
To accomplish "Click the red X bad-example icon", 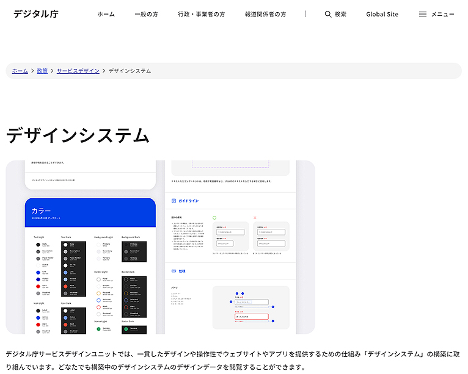I will (x=255, y=218).
